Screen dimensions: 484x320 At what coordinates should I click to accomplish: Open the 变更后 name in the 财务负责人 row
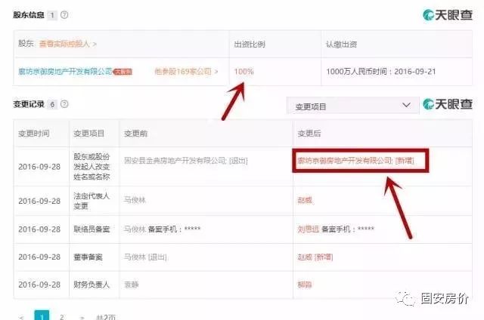tap(305, 285)
